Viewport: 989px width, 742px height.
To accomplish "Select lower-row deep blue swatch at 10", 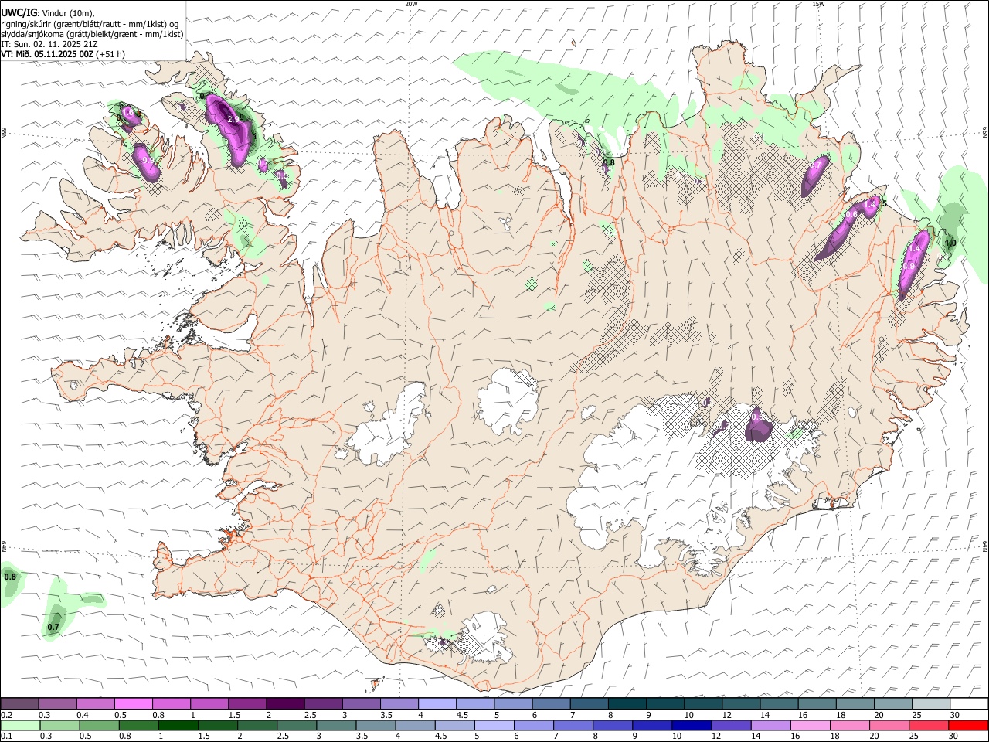I will [692, 725].
